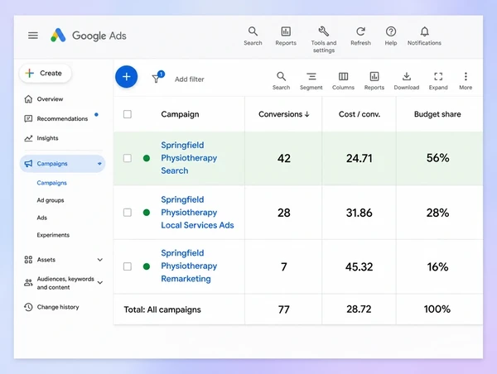Click the 16% budget share cell

[x=437, y=266]
